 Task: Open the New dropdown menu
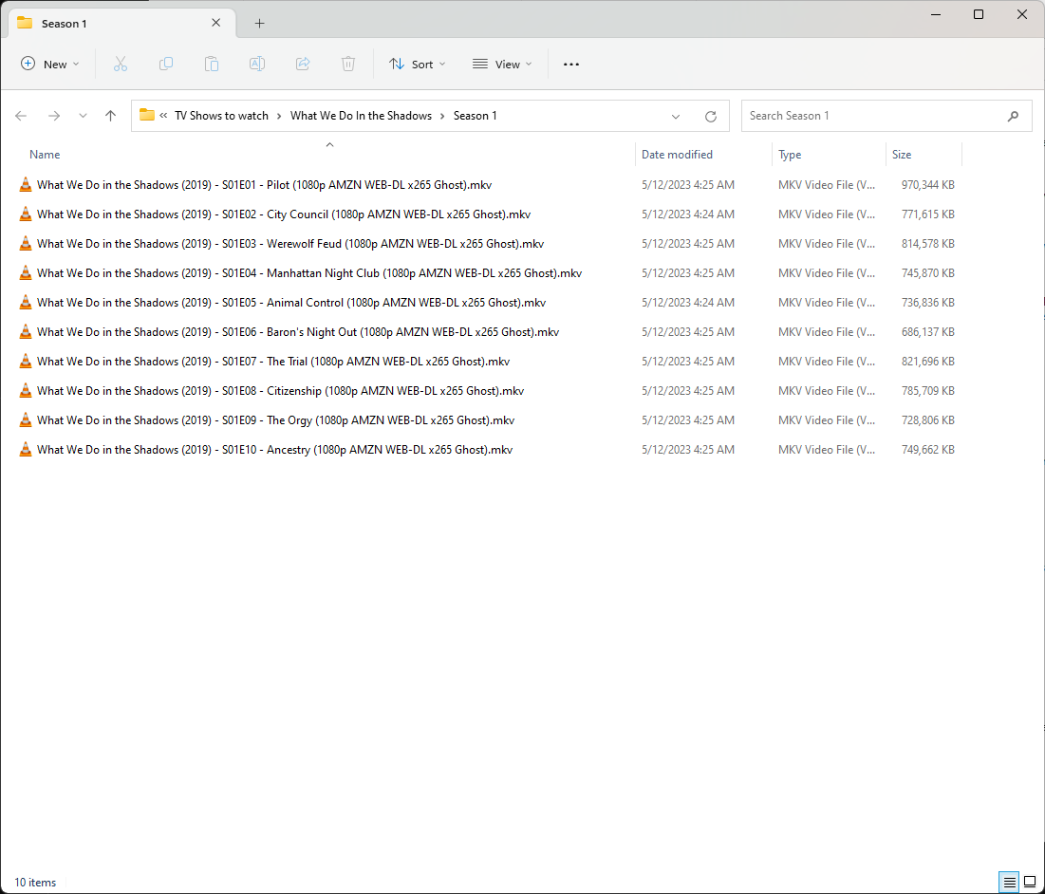click(x=50, y=64)
